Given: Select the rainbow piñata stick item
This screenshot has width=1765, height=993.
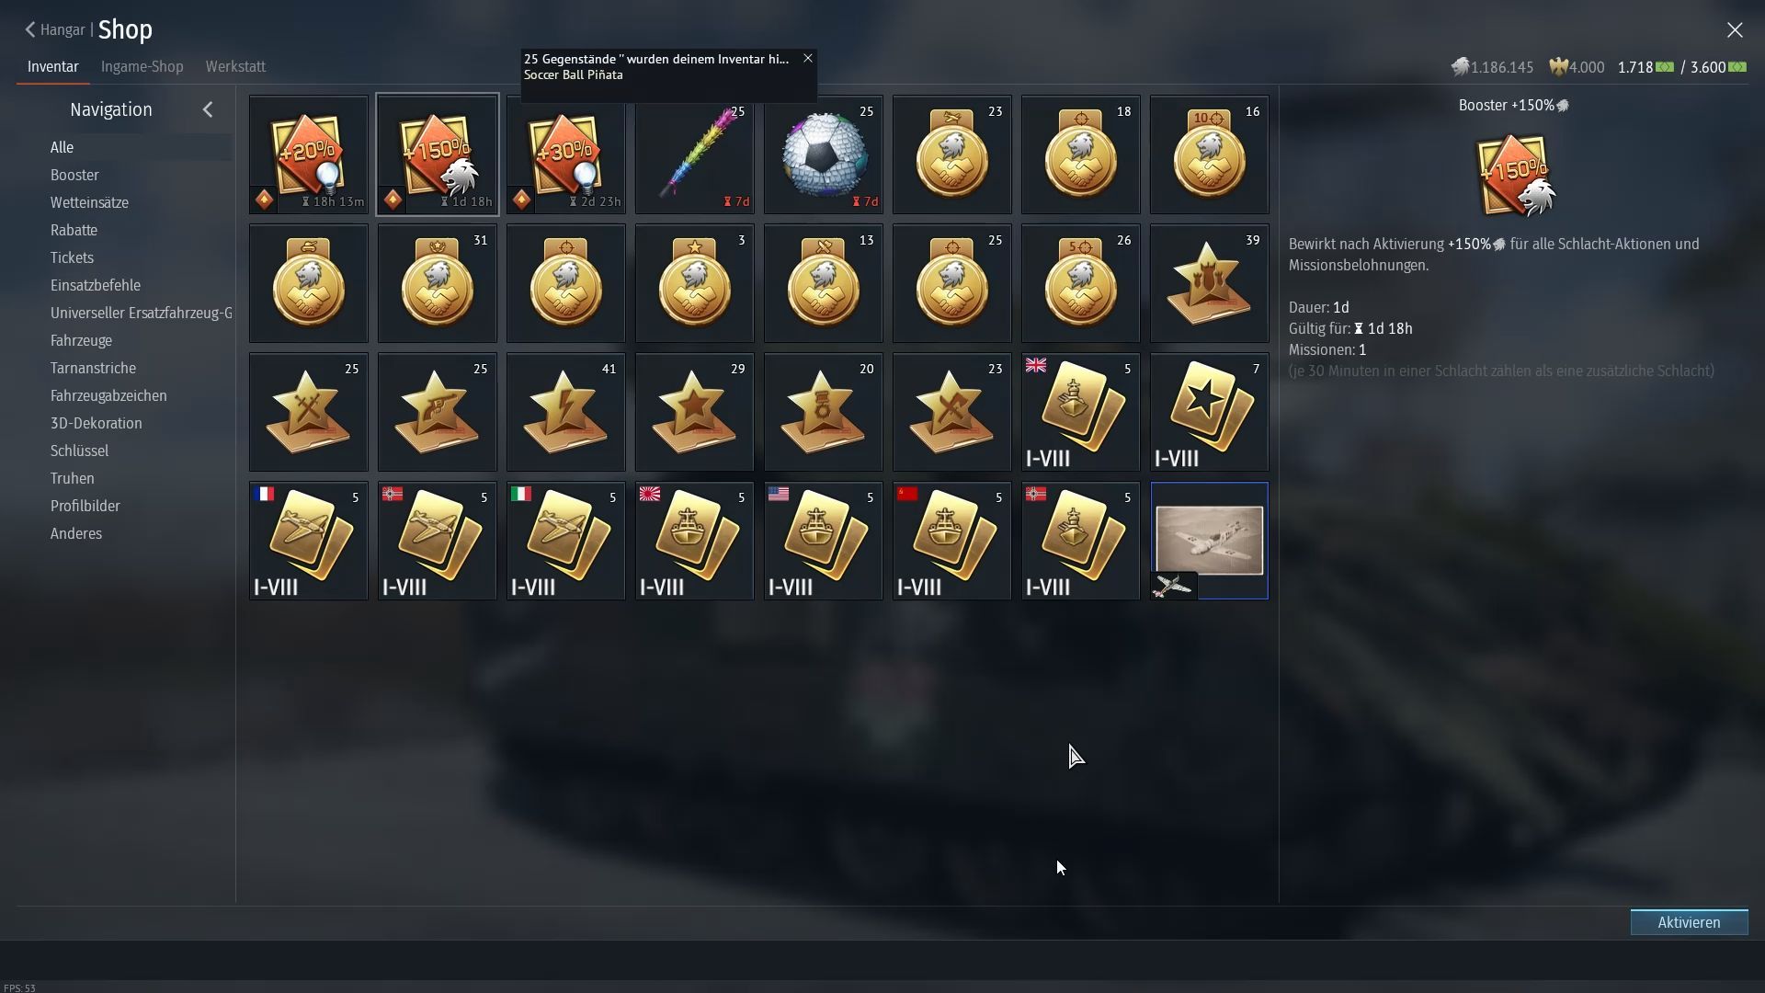Looking at the screenshot, I should pos(694,154).
